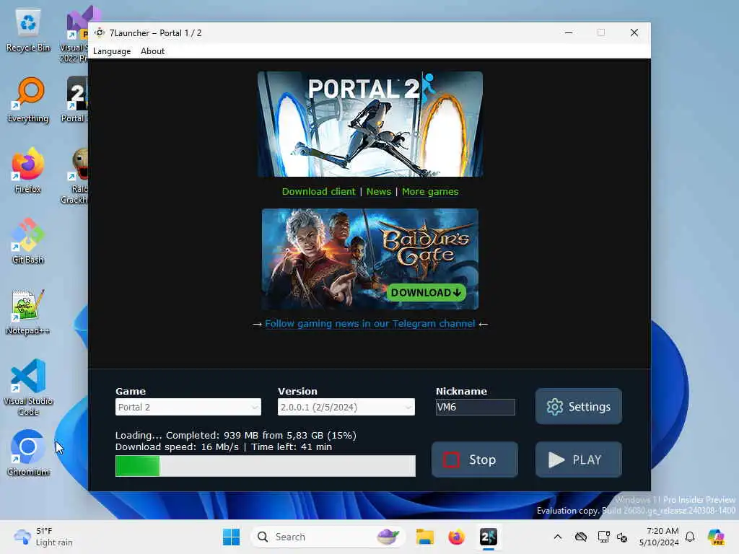Open the Notepad++ desktop shortcut
The width and height of the screenshot is (739, 554).
(28, 312)
